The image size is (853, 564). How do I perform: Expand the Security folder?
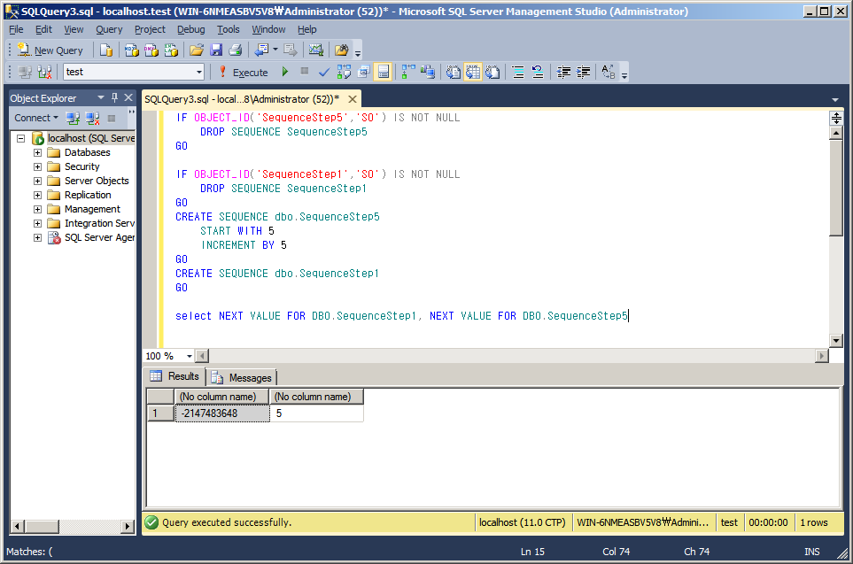point(37,166)
